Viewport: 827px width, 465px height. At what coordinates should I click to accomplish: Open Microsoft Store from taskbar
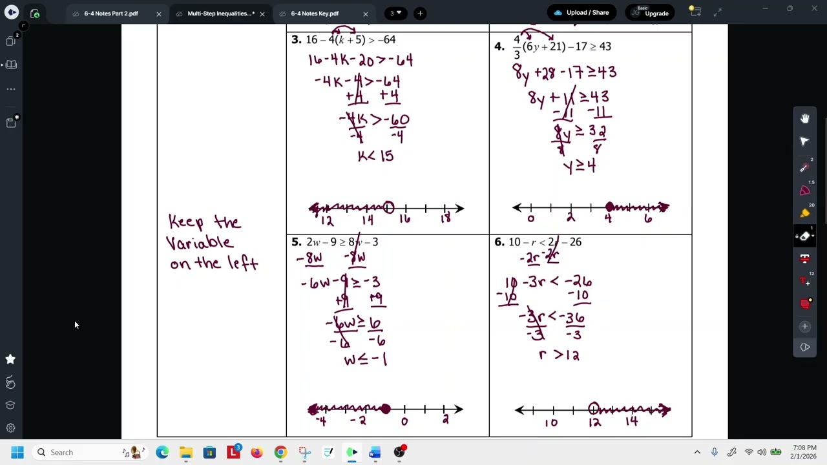point(209,452)
